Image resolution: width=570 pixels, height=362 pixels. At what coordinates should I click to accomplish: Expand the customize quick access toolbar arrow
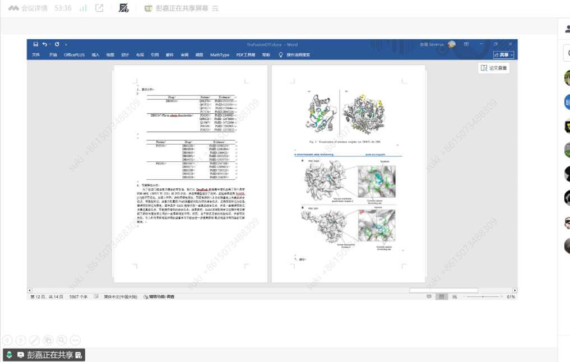tap(66, 44)
